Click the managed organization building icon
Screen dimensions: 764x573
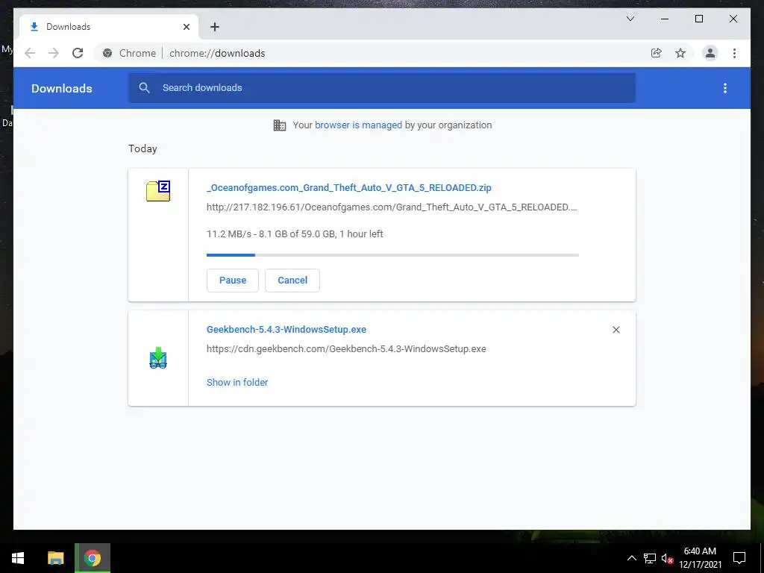tap(280, 125)
